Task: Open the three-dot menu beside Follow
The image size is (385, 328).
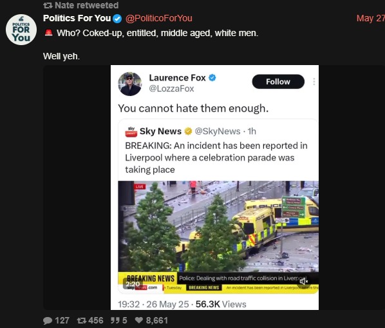Action: tap(314, 82)
